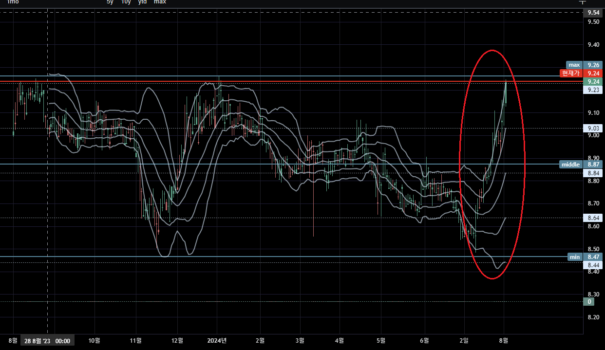The height and width of the screenshot is (350, 605).
Task: Click the 28 8월 '23 00:00 date label
Action: coord(47,341)
